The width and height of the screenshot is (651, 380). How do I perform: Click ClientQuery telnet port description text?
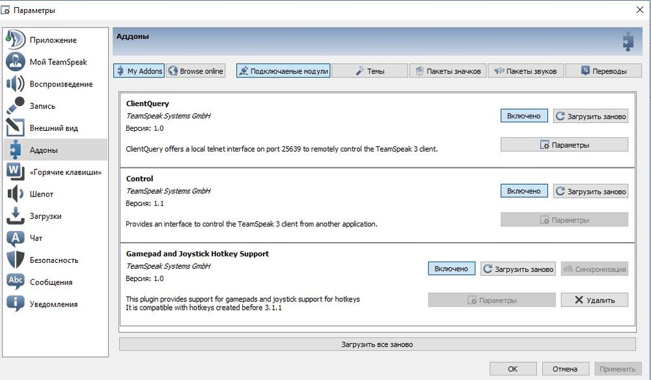coord(281,148)
